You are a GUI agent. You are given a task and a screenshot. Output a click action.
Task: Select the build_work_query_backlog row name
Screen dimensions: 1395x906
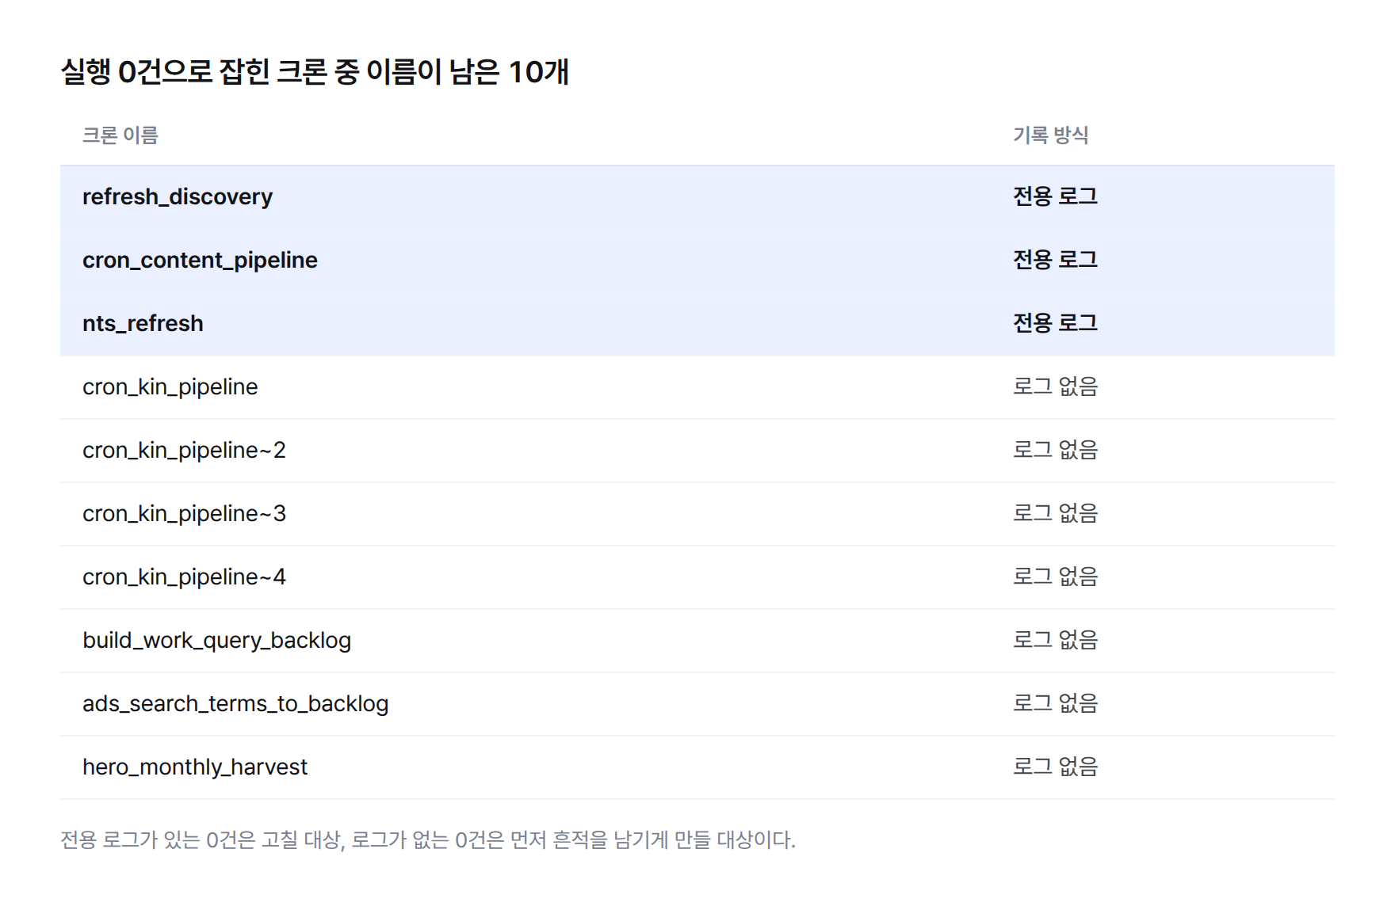[216, 641]
